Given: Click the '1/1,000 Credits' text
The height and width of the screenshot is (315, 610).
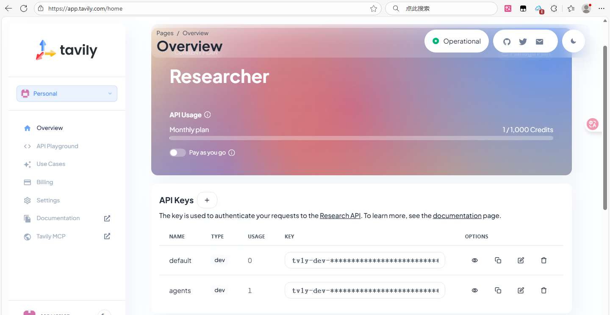Looking at the screenshot, I should pos(528,130).
